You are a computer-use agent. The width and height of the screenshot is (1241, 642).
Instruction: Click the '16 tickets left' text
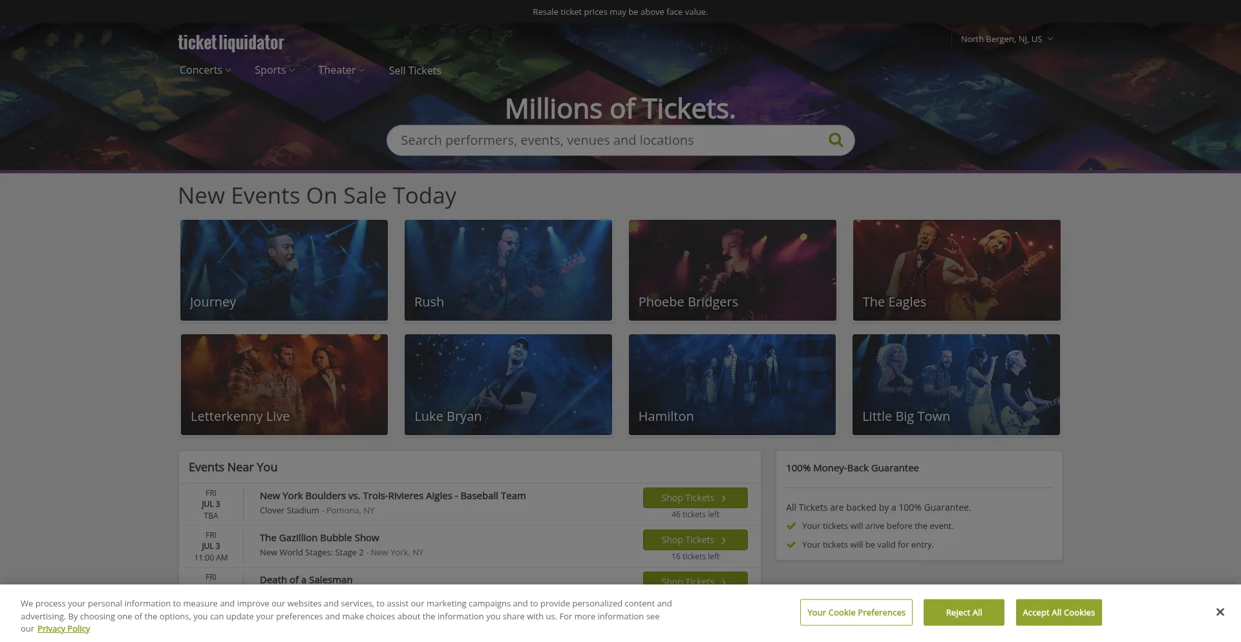695,557
